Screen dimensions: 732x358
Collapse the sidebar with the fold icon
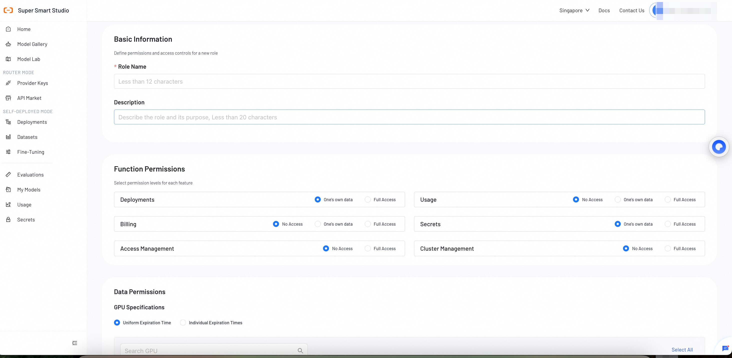(x=75, y=343)
